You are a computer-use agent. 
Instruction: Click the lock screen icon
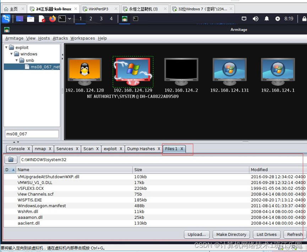point(304,19)
